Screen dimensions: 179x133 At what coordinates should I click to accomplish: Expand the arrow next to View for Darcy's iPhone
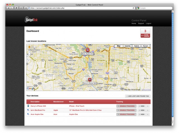148,106
